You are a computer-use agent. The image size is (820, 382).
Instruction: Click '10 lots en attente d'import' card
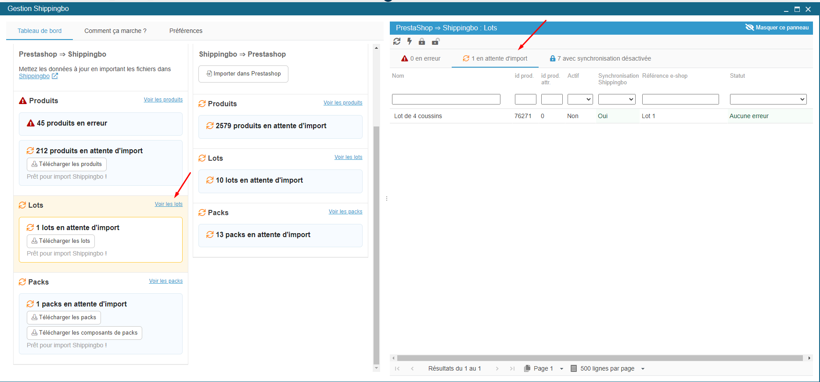pyautogui.click(x=281, y=181)
